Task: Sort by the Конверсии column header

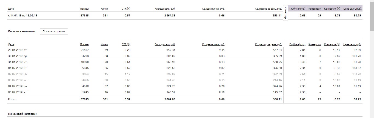Action: [315, 44]
